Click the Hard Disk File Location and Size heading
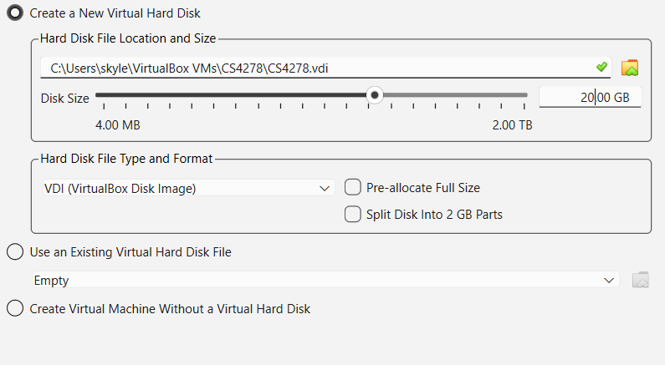Image resolution: width=665 pixels, height=365 pixels. tap(128, 38)
